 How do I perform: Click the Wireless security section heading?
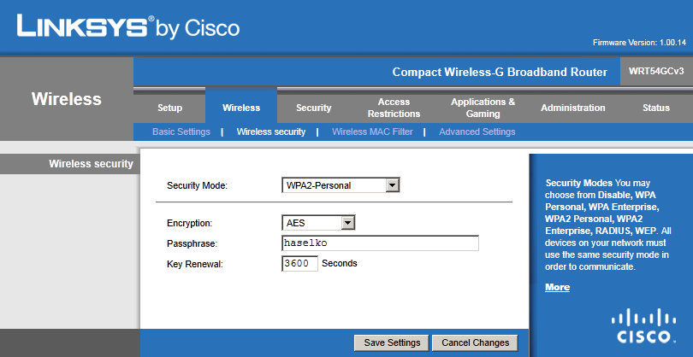(91, 164)
